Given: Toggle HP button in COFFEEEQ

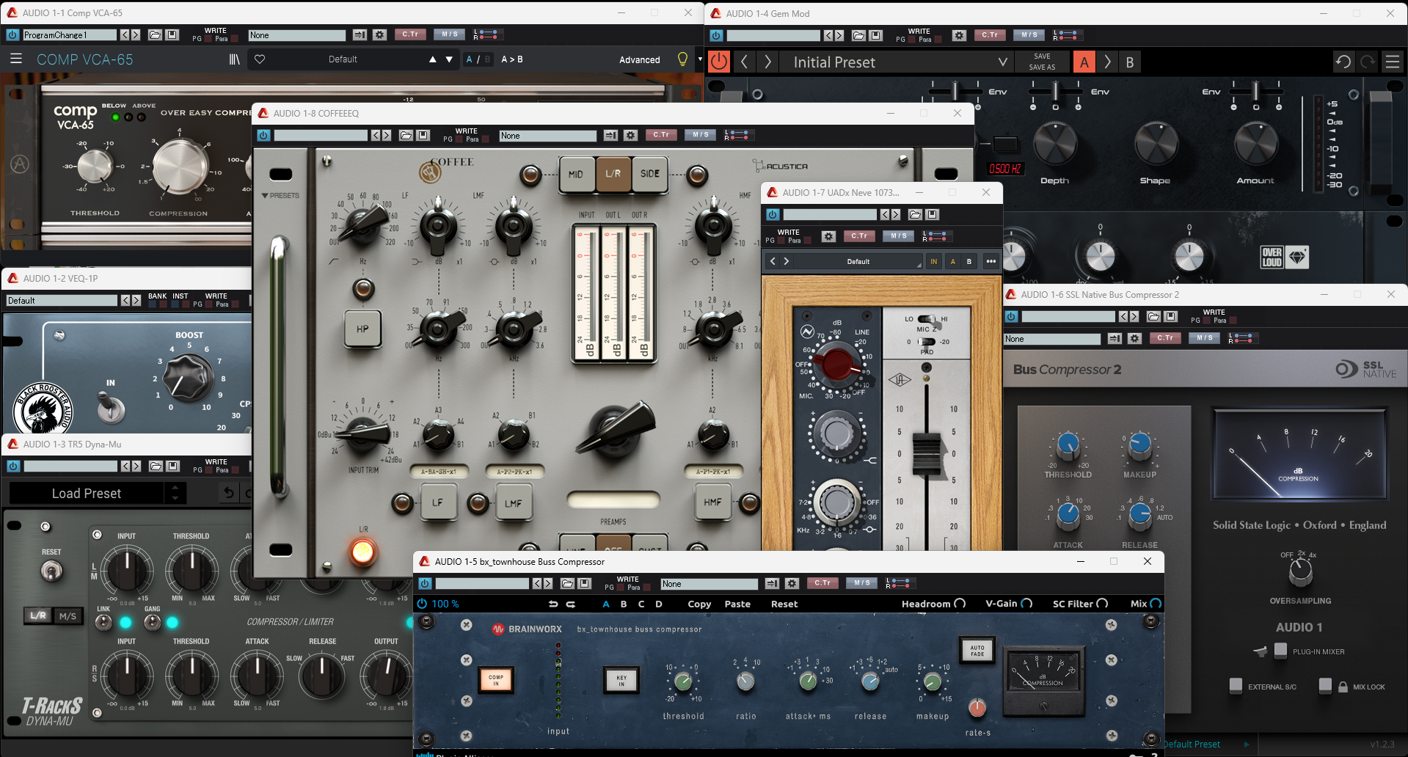Looking at the screenshot, I should point(362,329).
